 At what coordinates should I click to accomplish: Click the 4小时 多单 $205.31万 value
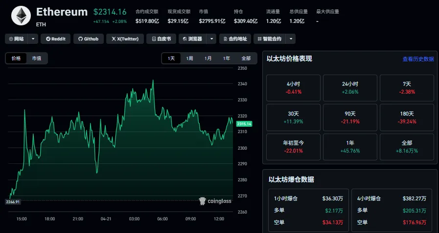pos(415,211)
